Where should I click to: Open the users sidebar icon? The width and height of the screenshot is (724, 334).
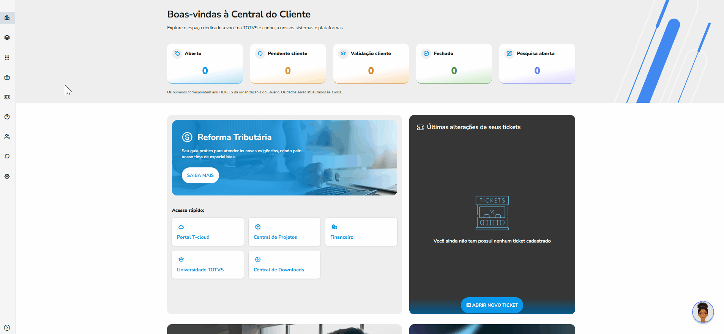(x=7, y=137)
